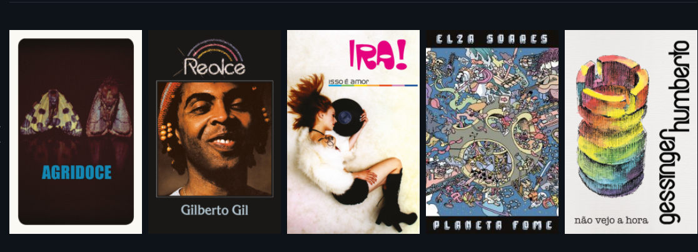Open Humberto Gessinger's rainbow rook poster
This screenshot has width=698, height=252.
coord(631,132)
